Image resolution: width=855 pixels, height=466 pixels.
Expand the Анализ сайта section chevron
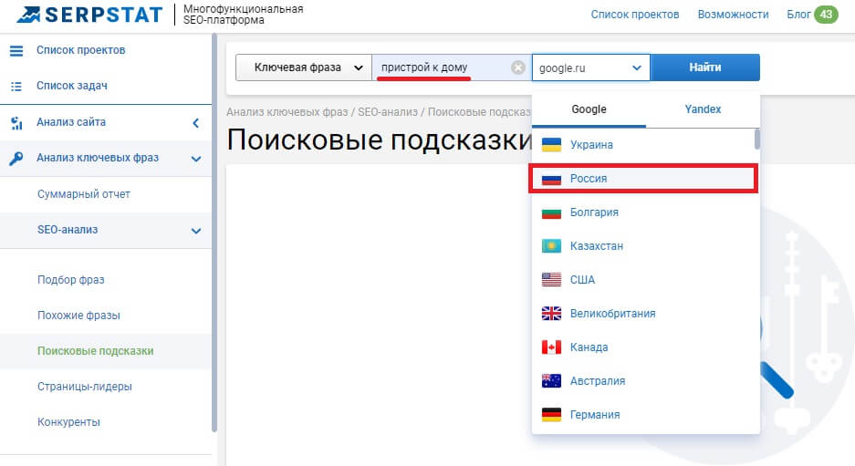(x=196, y=123)
